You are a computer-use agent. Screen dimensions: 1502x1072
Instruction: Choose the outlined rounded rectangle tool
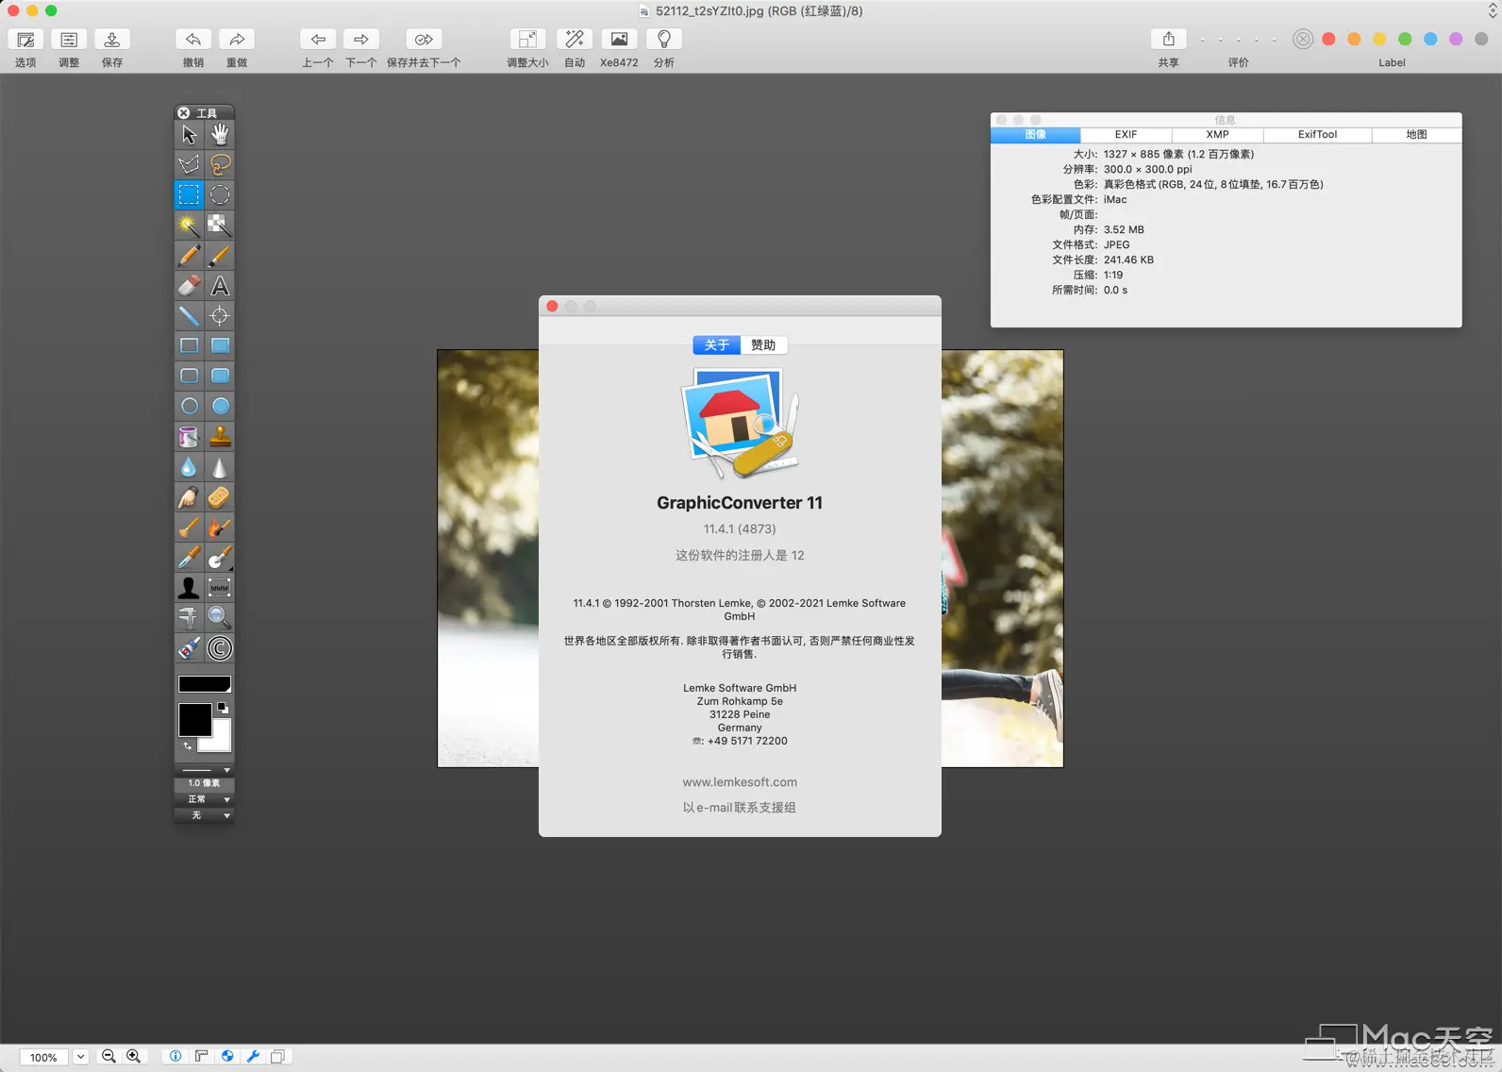click(x=189, y=377)
